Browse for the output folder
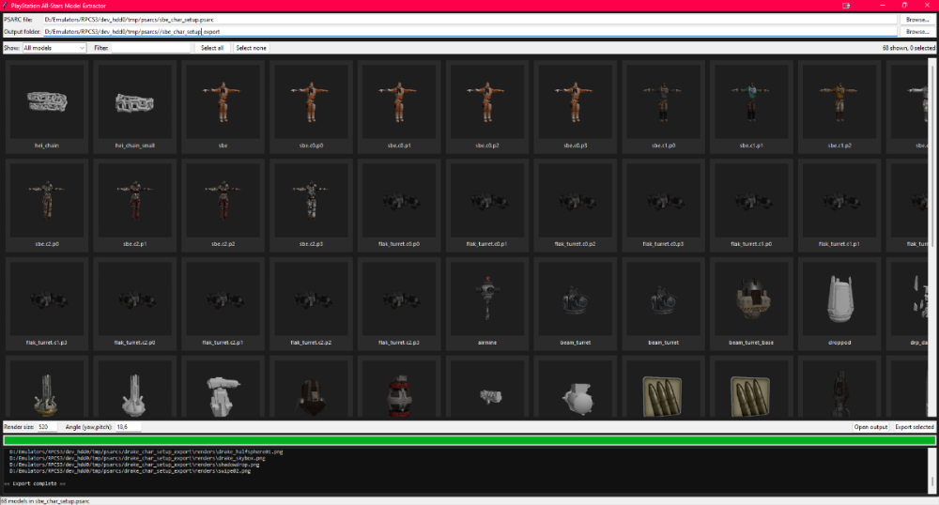The width and height of the screenshot is (939, 505). pos(916,32)
